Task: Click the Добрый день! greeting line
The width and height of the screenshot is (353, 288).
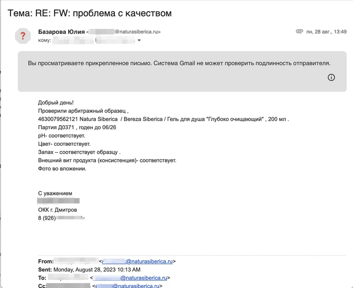Action: click(55, 103)
